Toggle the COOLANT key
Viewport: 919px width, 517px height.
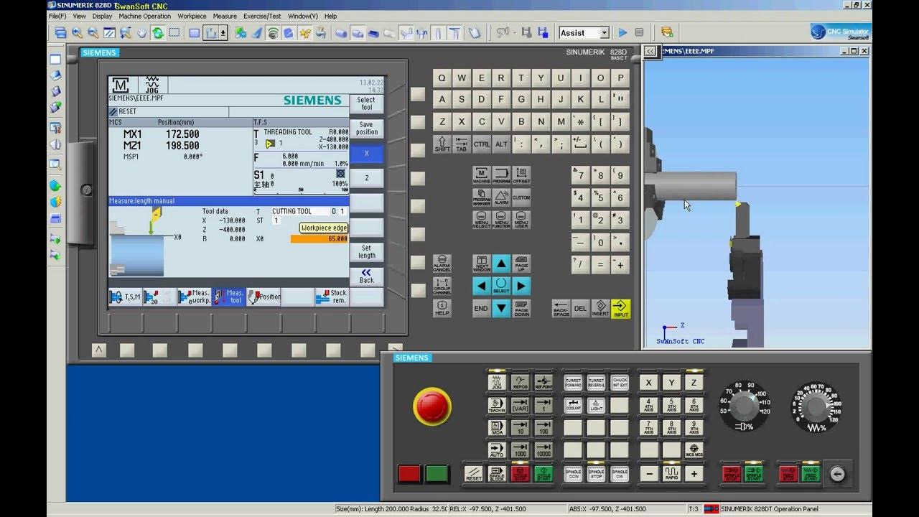click(573, 405)
